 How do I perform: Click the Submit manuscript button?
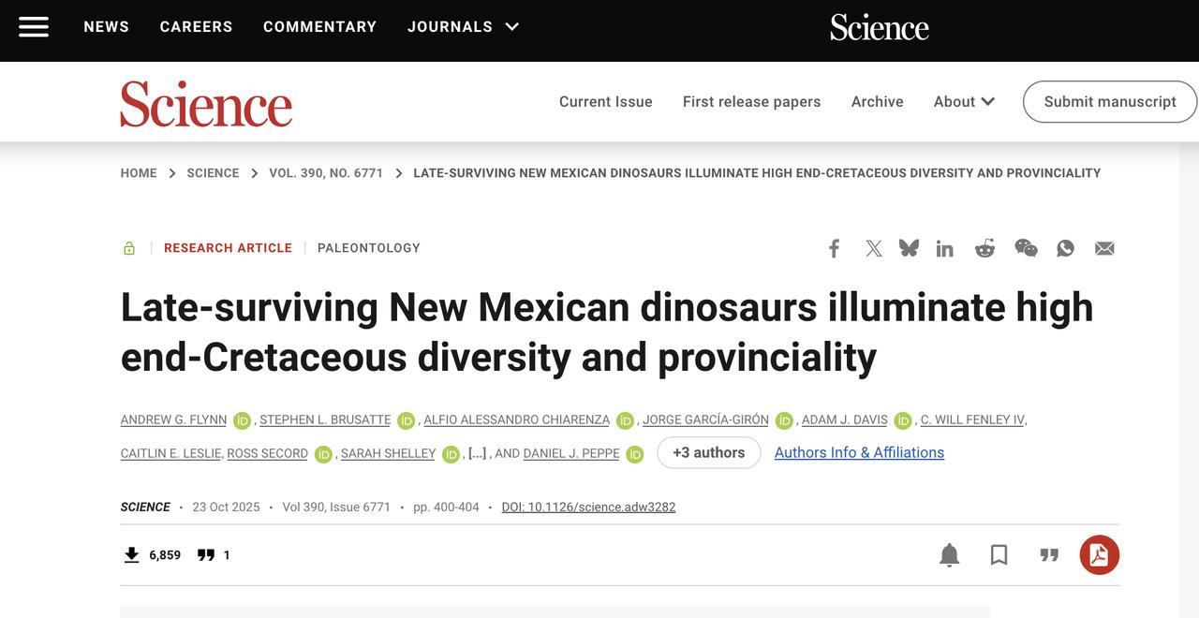[x=1109, y=102]
